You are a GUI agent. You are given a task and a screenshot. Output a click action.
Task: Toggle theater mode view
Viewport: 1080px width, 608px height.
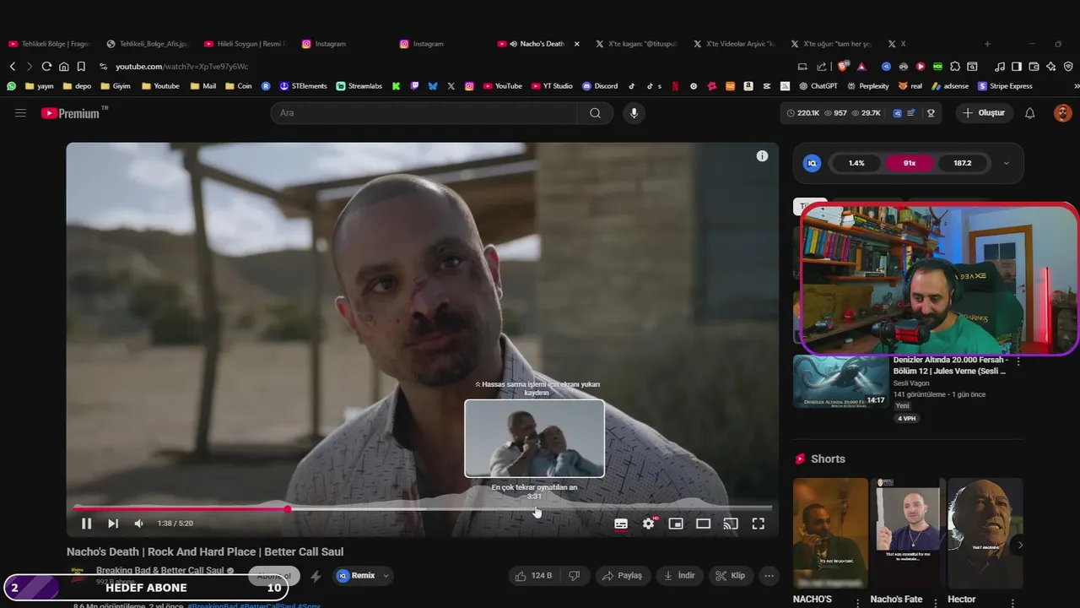[x=703, y=524]
